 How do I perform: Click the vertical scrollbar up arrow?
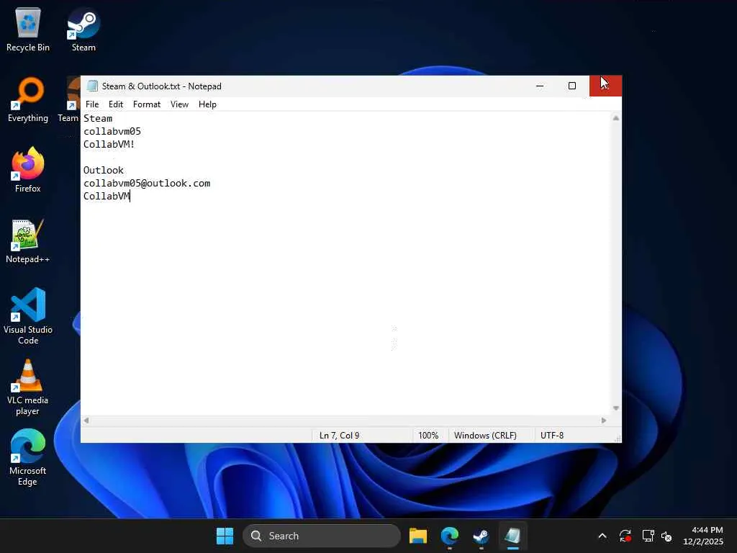(x=616, y=118)
